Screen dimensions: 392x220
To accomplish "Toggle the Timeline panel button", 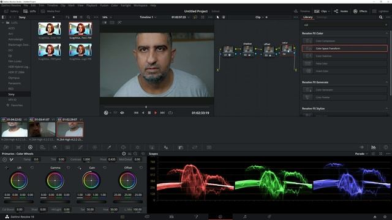I will coord(302,11).
